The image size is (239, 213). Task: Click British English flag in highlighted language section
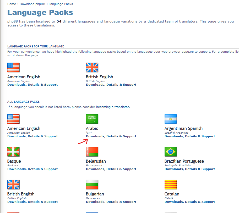[x=92, y=67]
